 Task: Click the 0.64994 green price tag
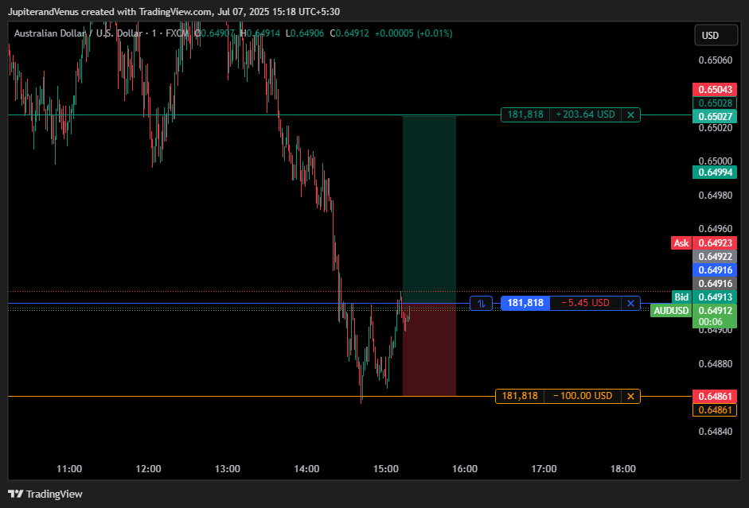pos(715,173)
